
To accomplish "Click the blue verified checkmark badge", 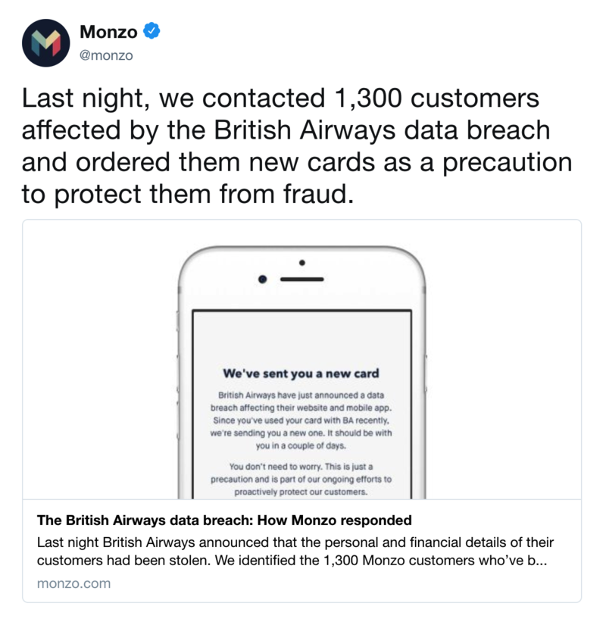I will point(151,31).
